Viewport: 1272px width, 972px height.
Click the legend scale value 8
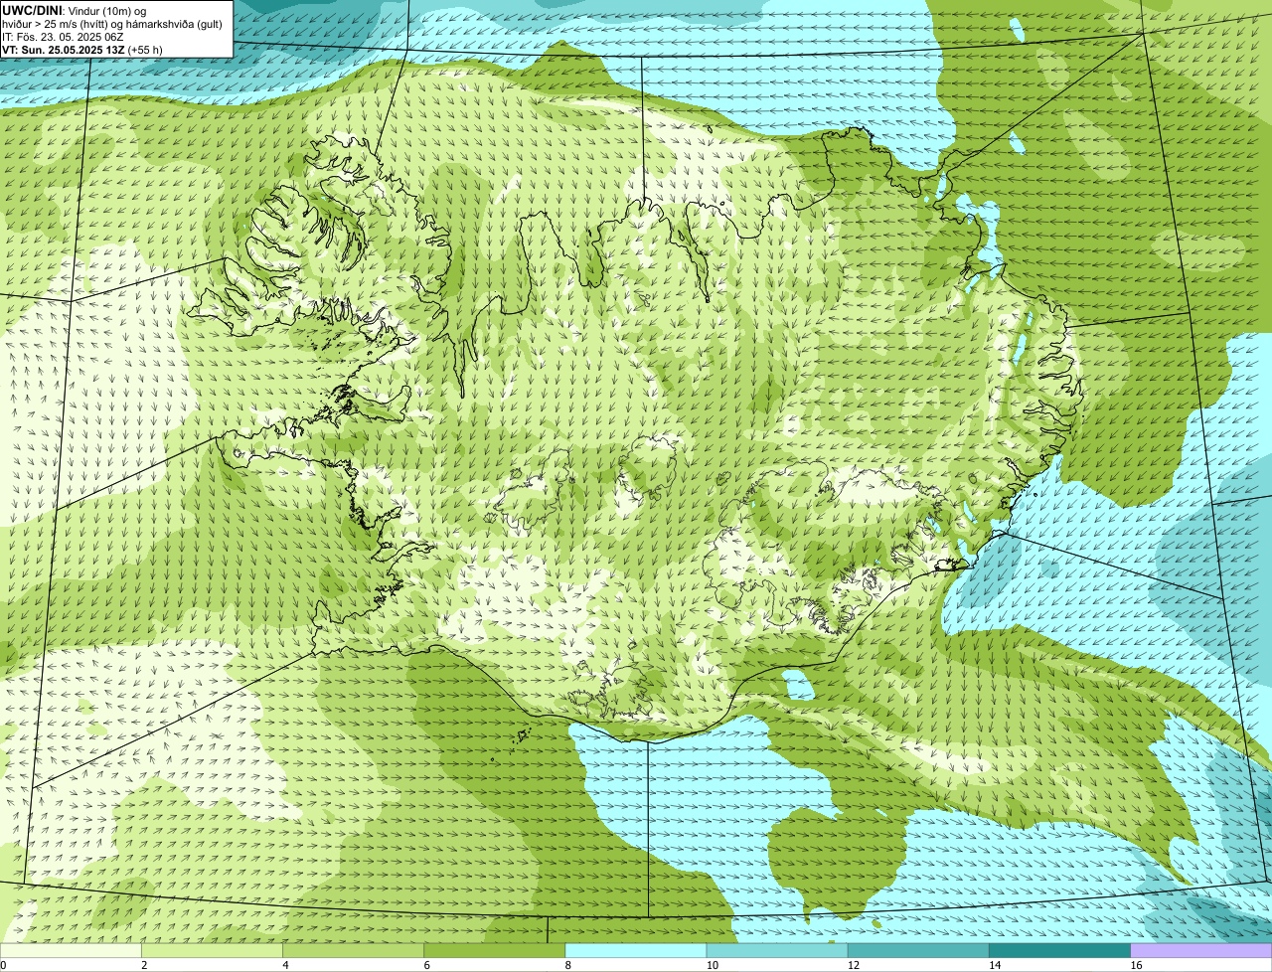coord(567,965)
